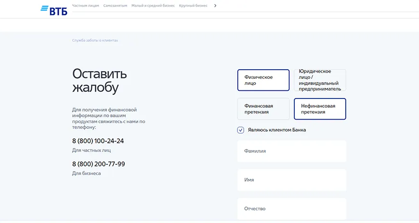Select the "Финансовая претензия" complaint type
Screen dimensions: 419x223
263,109
